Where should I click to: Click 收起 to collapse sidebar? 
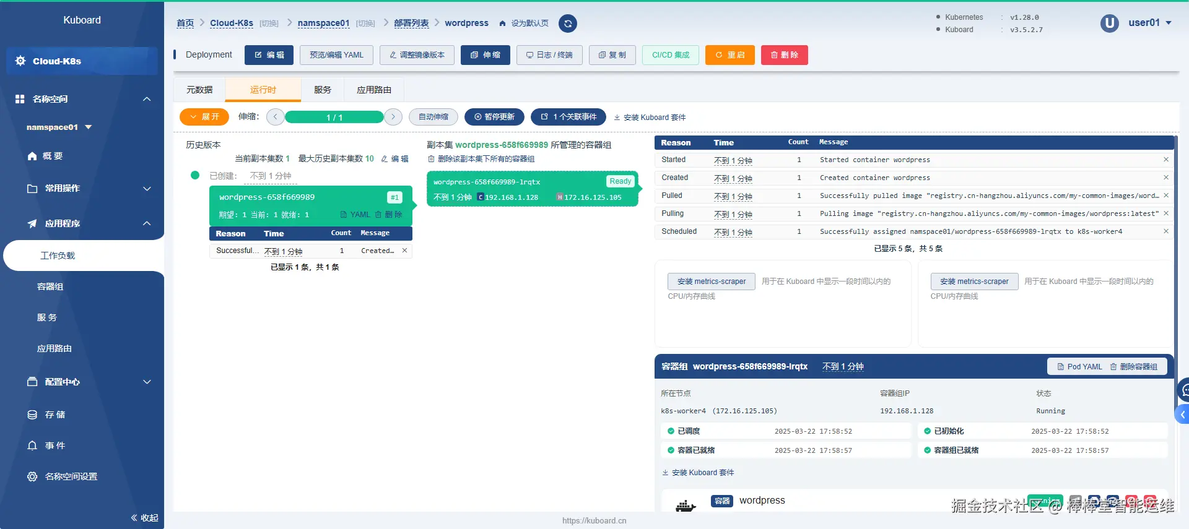[144, 518]
